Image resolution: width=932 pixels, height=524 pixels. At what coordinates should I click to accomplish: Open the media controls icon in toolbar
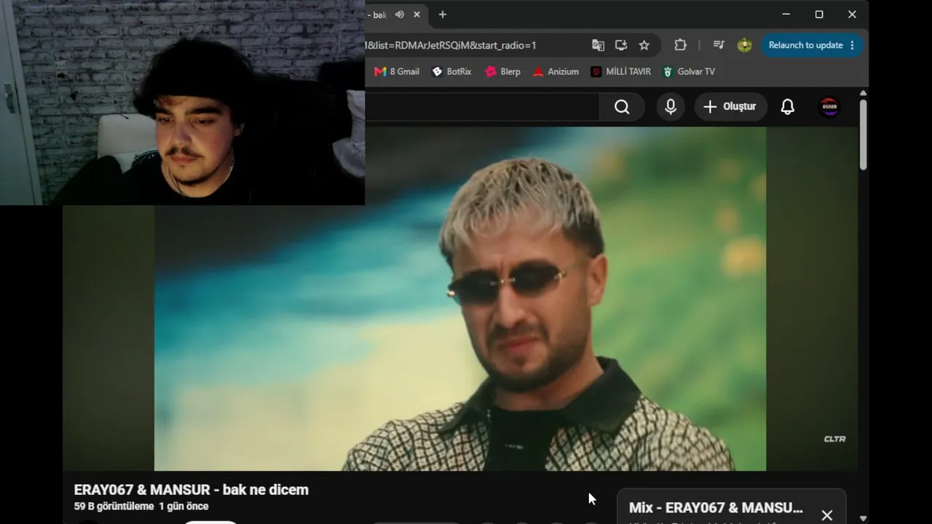click(x=719, y=45)
